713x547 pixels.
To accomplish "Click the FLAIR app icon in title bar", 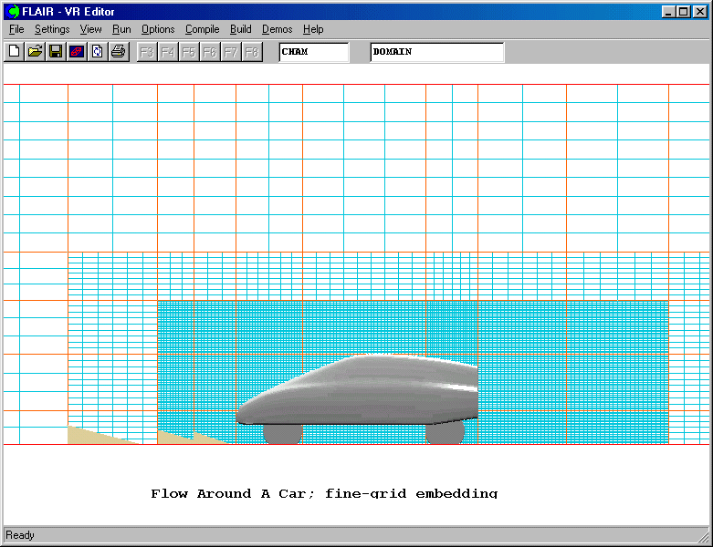I will coord(13,11).
